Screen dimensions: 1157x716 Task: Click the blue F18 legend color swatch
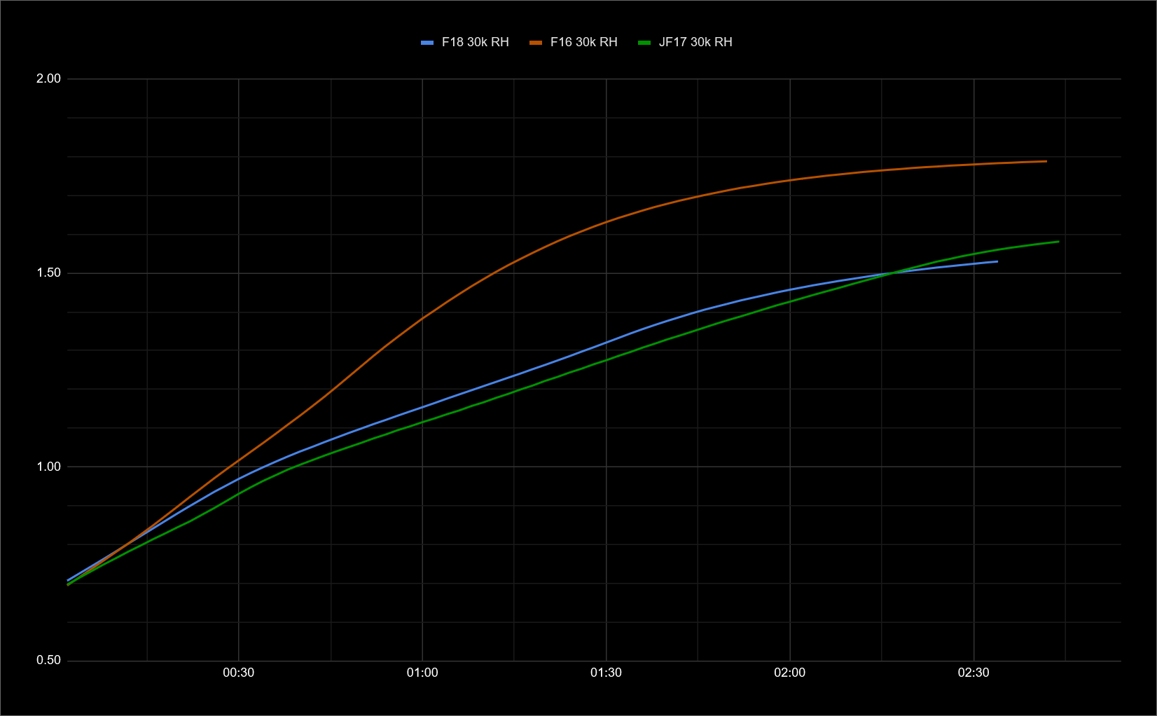pyautogui.click(x=427, y=43)
